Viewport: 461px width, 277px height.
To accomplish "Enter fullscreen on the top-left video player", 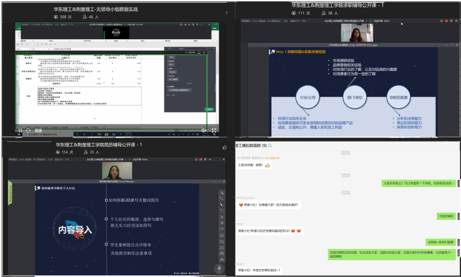I will 214,131.
